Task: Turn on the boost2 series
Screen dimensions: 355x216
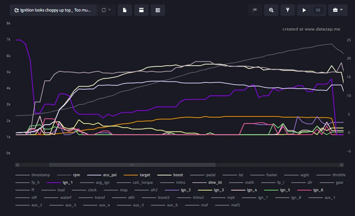Action: [156, 197]
